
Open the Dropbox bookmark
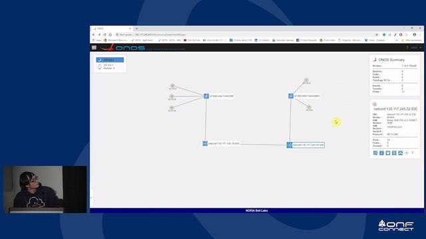coord(375,40)
